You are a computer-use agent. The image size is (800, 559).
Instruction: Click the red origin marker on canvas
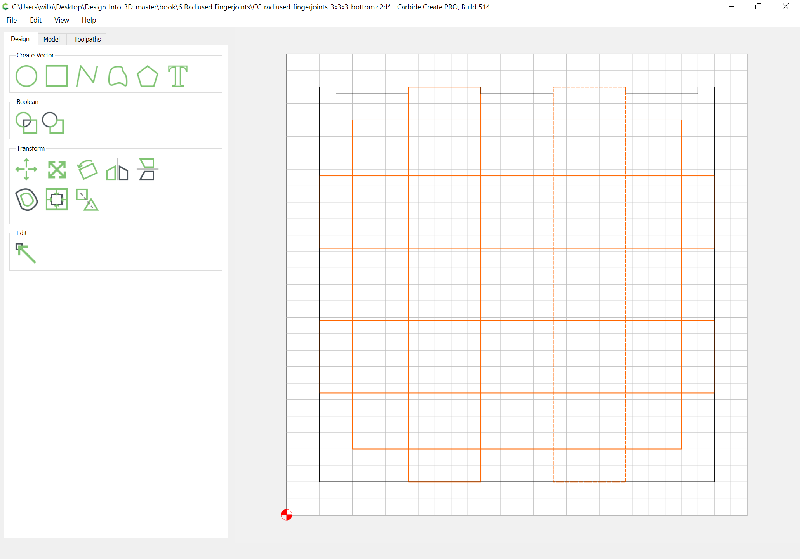tap(287, 515)
